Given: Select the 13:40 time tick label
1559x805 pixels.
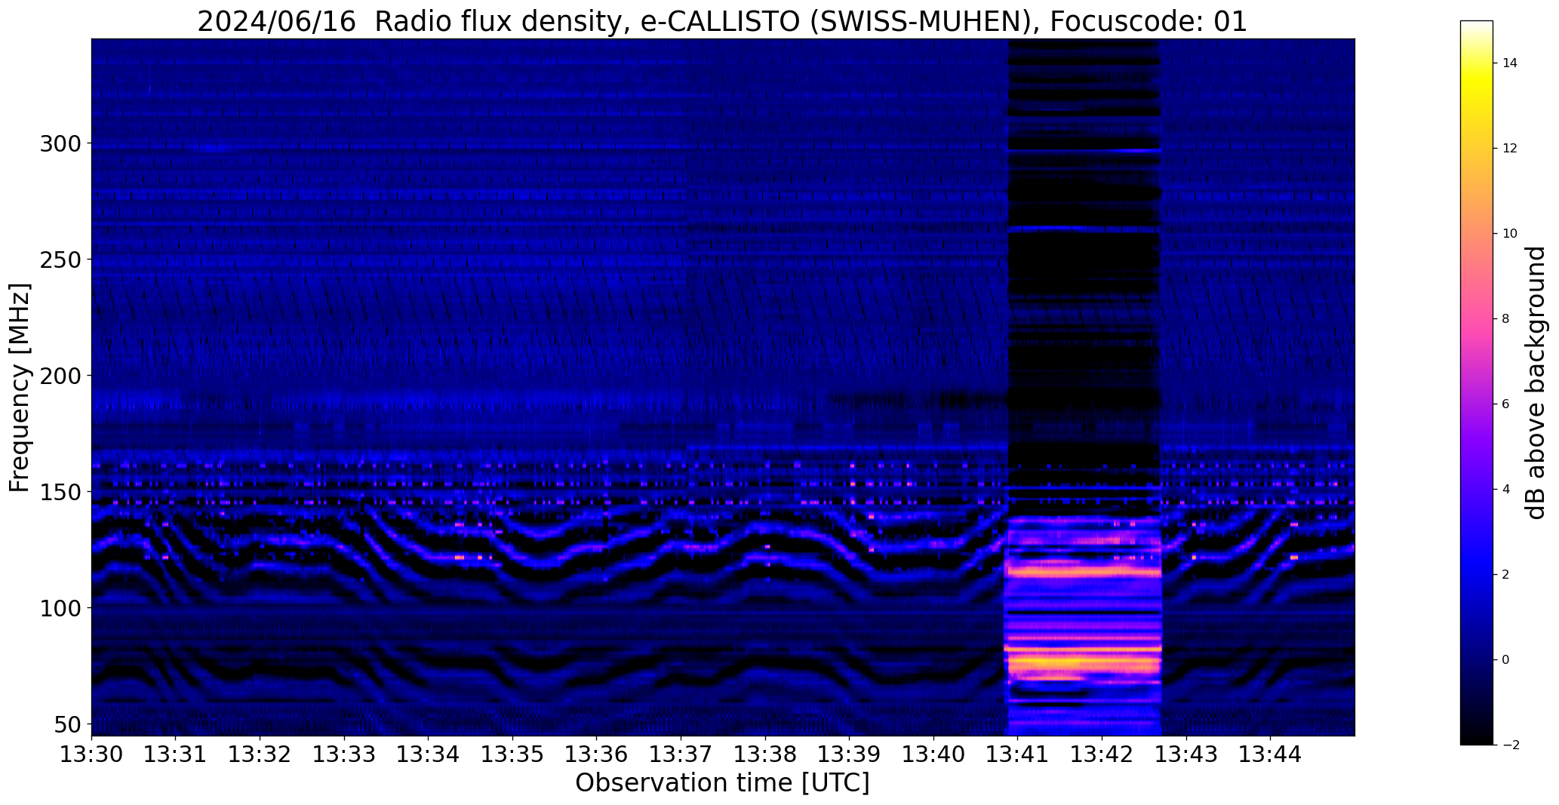Looking at the screenshot, I should [934, 754].
